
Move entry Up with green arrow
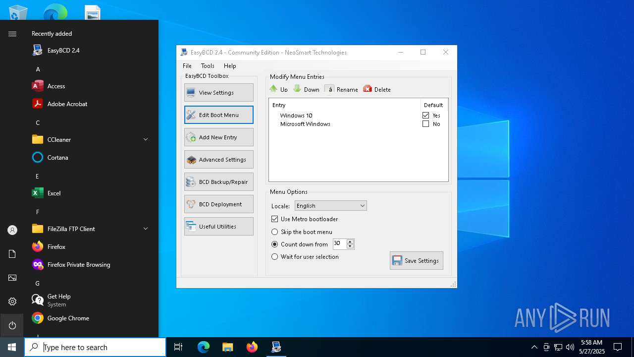point(278,89)
